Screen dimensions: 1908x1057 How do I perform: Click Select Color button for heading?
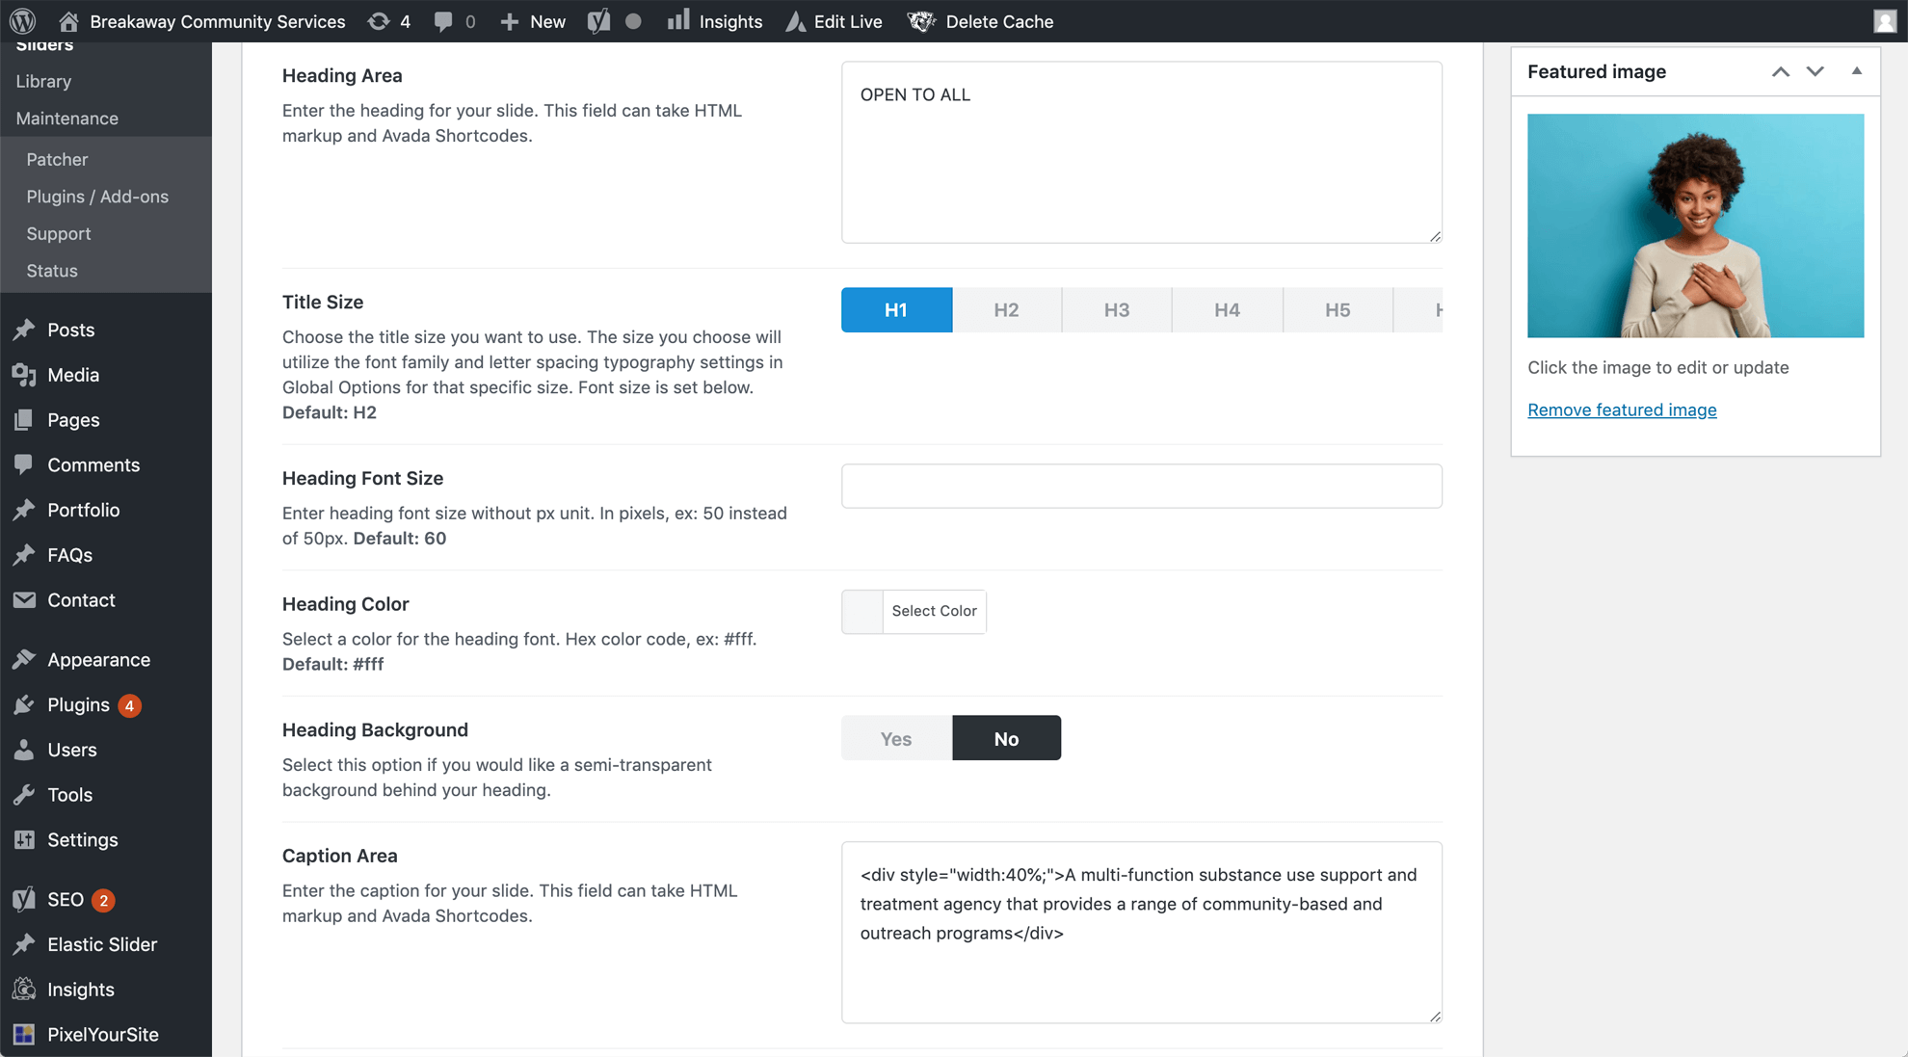(934, 612)
